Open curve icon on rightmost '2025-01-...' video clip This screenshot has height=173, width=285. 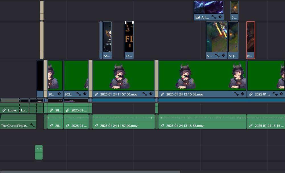(x=275, y=94)
